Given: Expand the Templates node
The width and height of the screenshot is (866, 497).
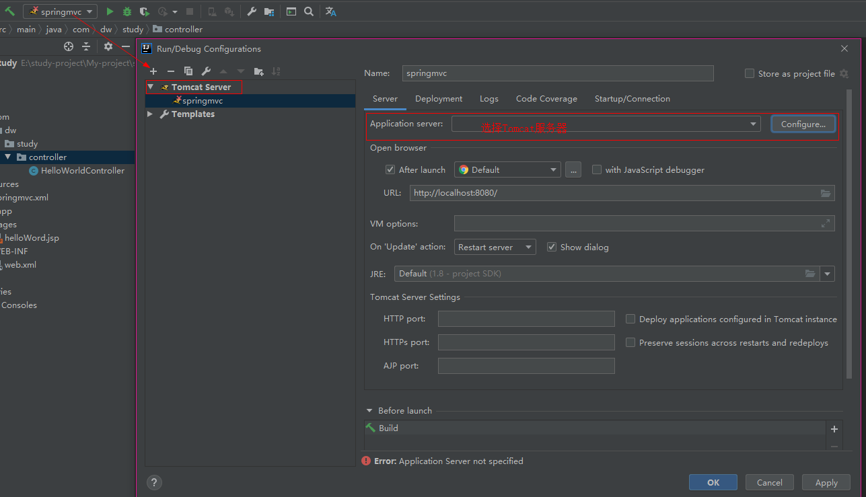Looking at the screenshot, I should [x=151, y=114].
